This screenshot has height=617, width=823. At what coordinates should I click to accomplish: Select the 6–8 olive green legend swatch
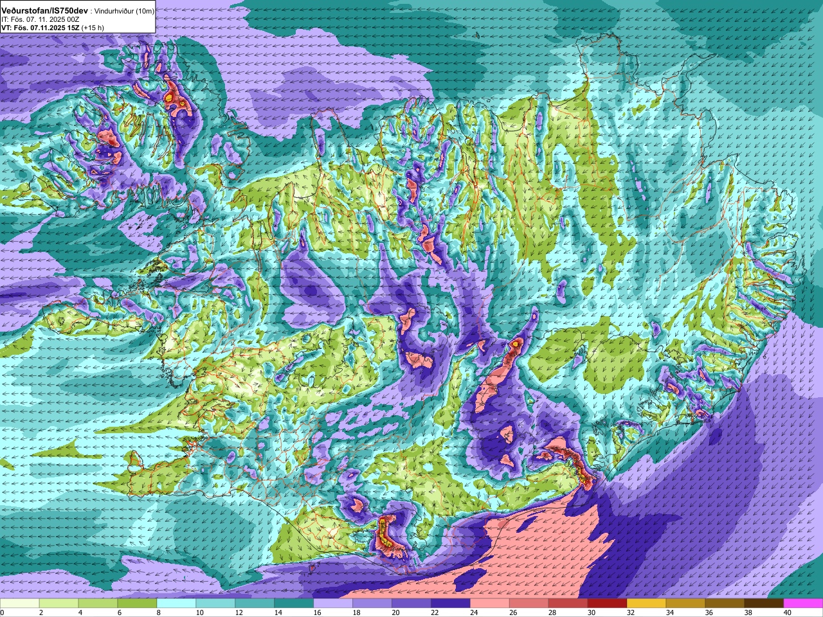137,604
